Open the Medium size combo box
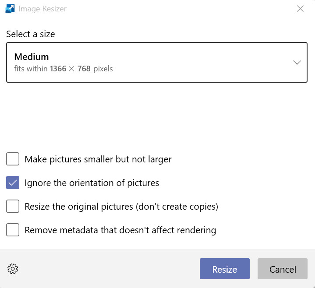This screenshot has width=315, height=288. click(x=156, y=62)
